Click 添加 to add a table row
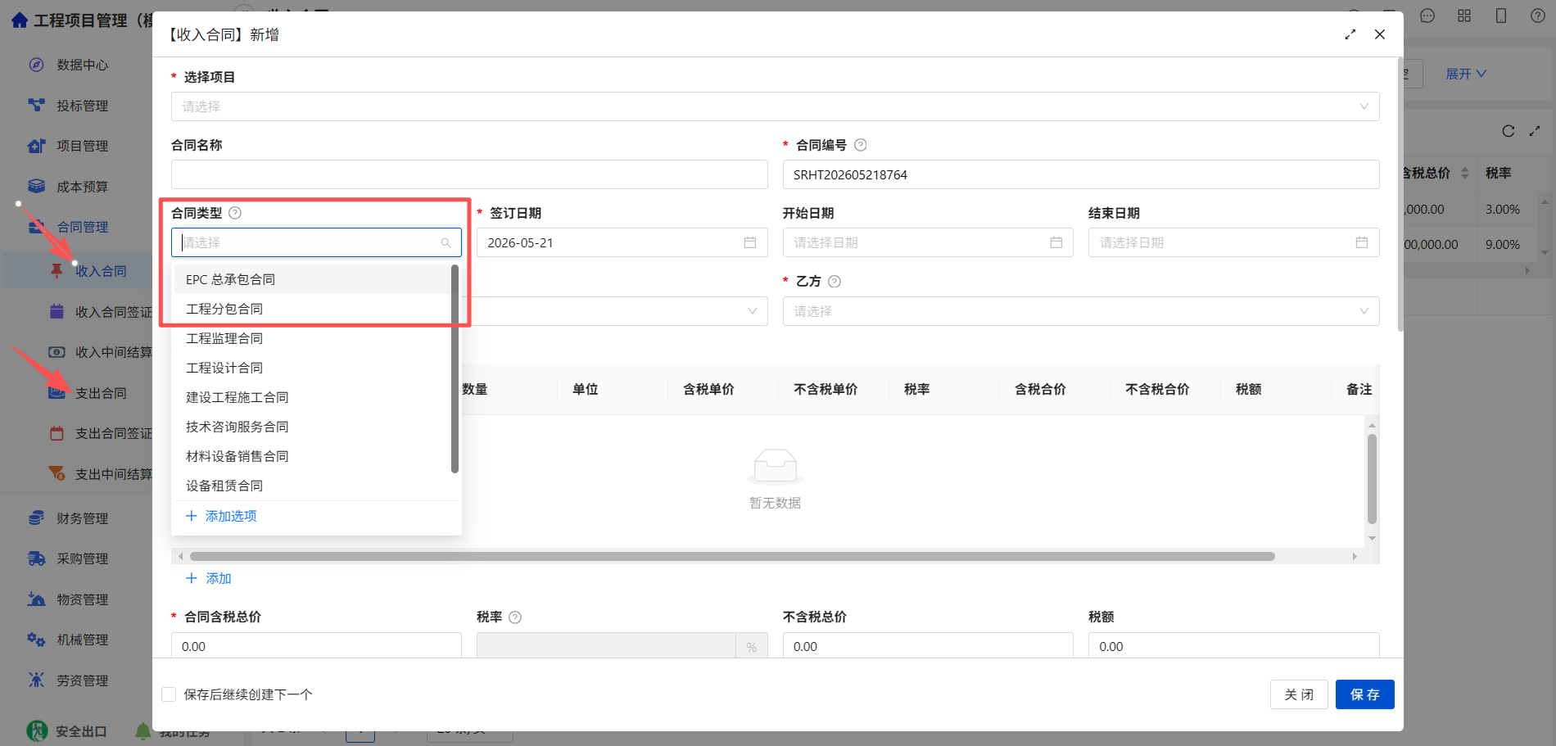The image size is (1556, 746). point(209,578)
